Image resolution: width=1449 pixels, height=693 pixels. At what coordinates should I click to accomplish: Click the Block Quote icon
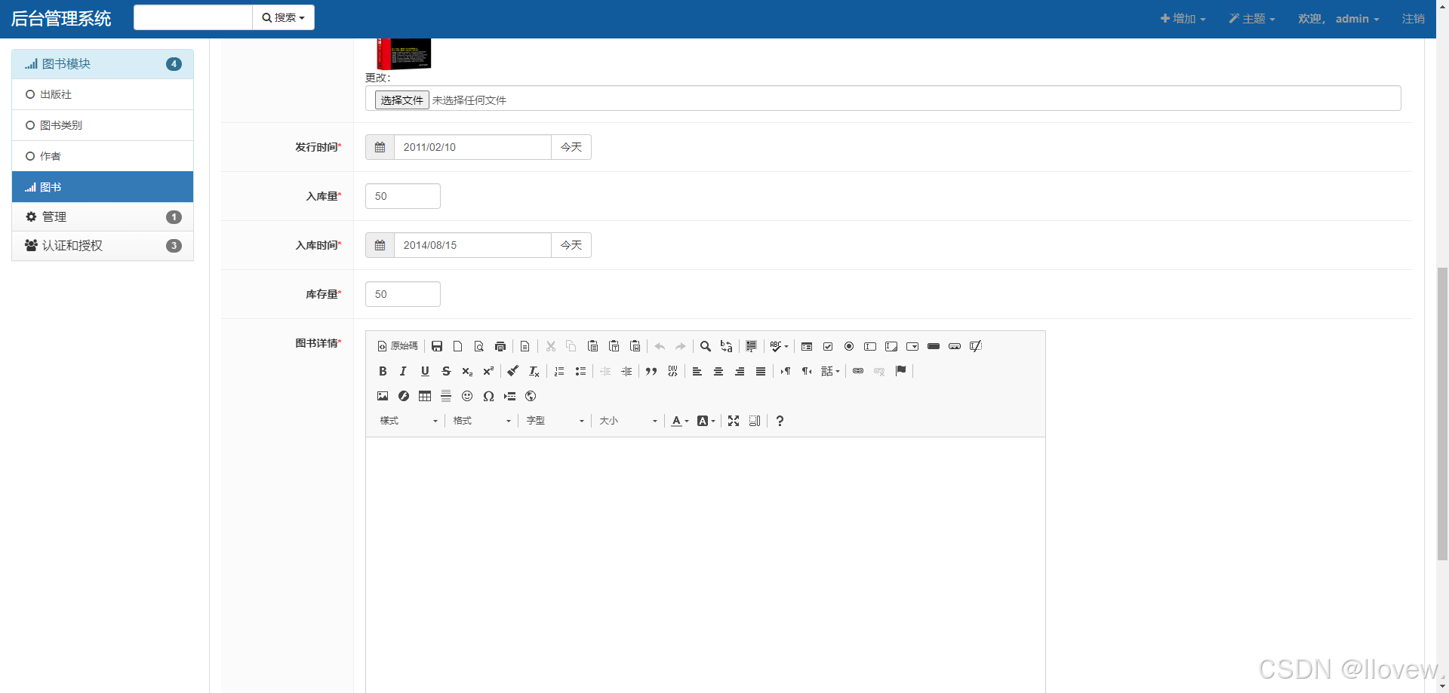tap(651, 371)
